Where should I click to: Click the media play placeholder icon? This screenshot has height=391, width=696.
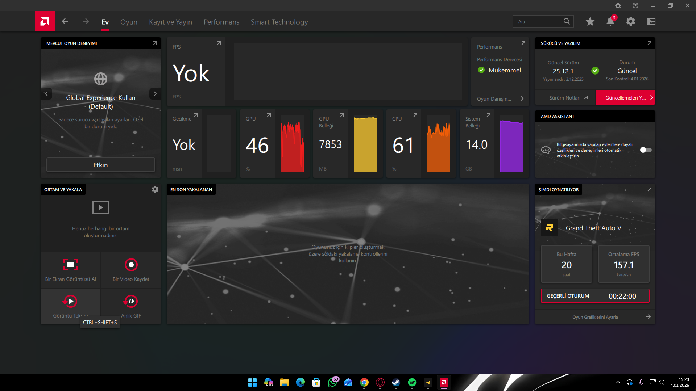pos(101,207)
